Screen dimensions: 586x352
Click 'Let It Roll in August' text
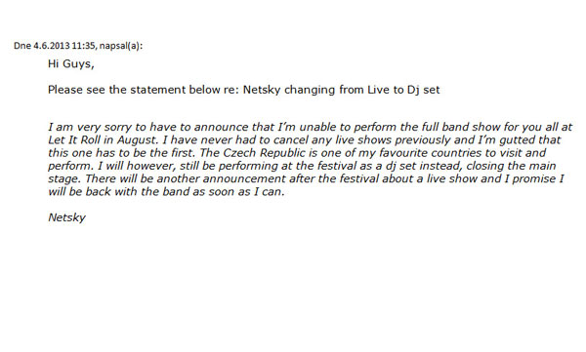pos(102,140)
